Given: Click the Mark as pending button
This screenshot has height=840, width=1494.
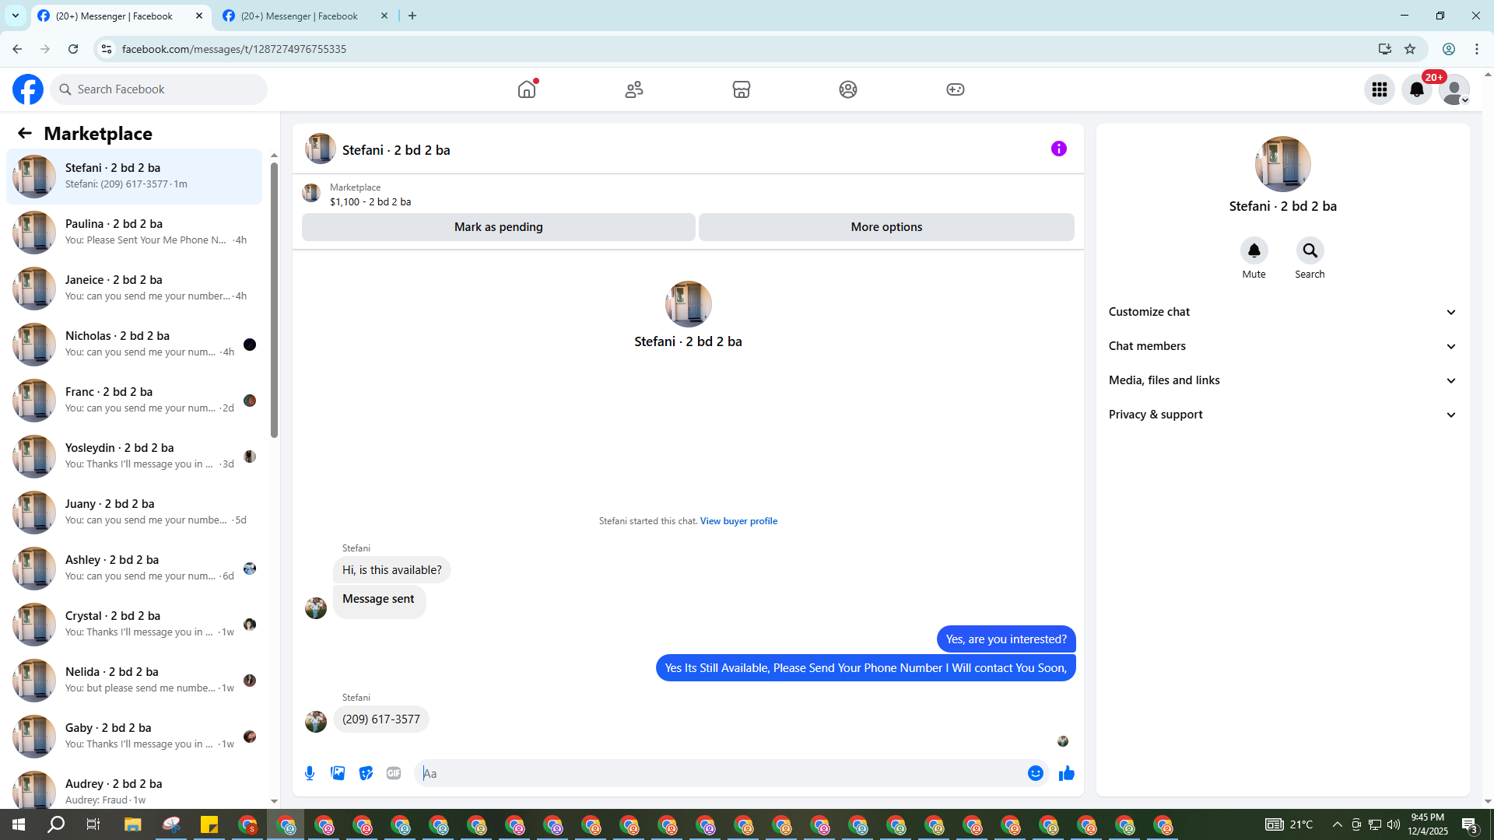Looking at the screenshot, I should (x=498, y=227).
